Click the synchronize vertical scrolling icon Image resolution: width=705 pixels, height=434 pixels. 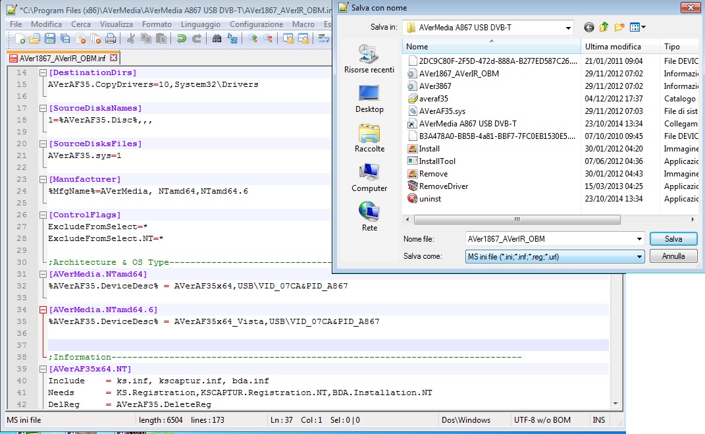pyautogui.click(x=288, y=39)
